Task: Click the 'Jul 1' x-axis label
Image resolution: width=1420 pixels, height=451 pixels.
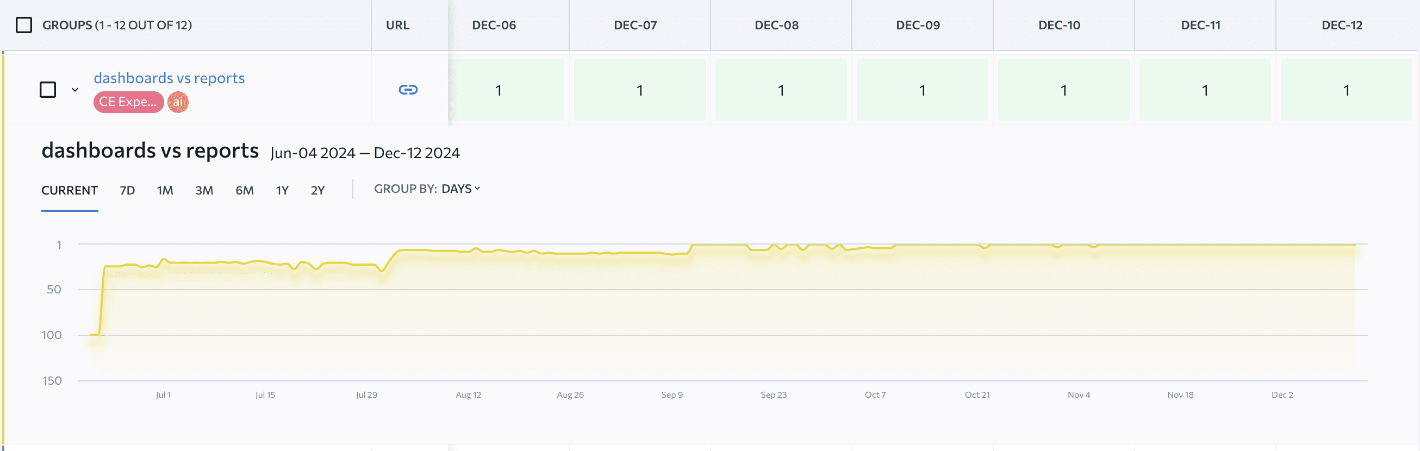Action: click(x=163, y=395)
